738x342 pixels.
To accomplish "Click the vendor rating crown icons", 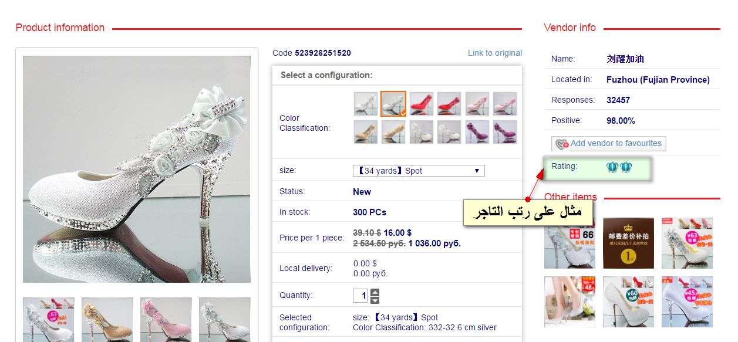I will (619, 167).
